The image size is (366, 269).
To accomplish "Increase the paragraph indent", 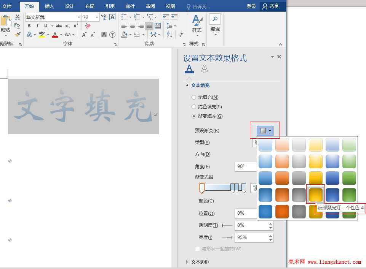I will pos(174,17).
